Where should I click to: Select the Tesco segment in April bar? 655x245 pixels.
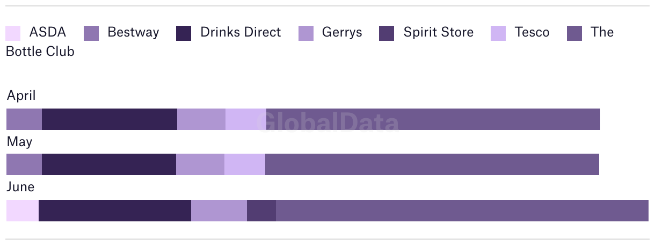pyautogui.click(x=246, y=119)
